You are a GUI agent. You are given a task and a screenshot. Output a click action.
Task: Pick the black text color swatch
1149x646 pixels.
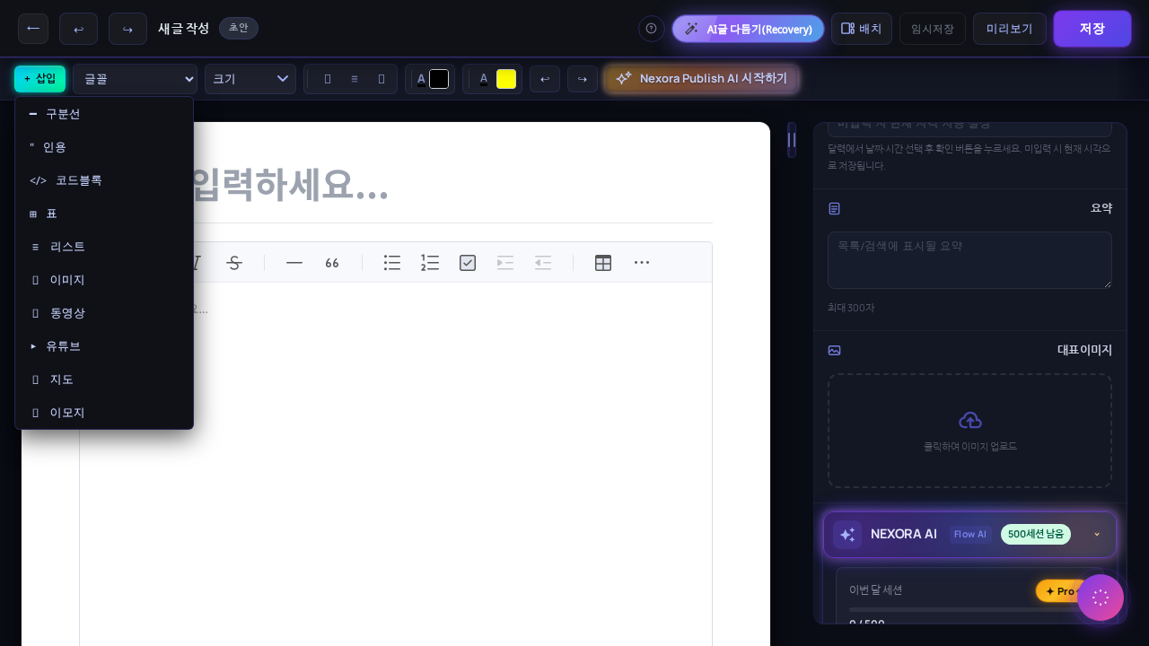[x=439, y=79]
